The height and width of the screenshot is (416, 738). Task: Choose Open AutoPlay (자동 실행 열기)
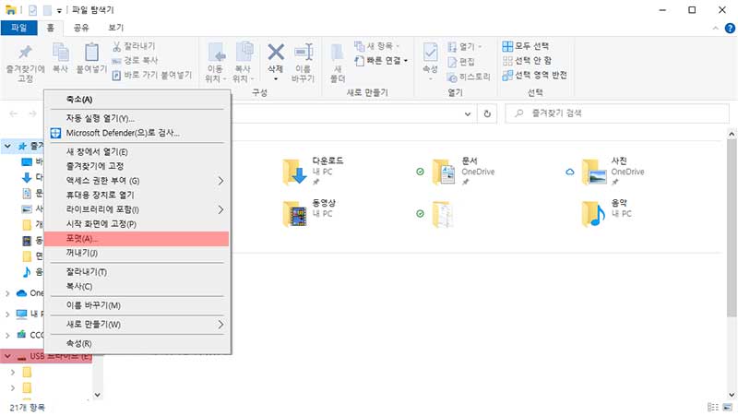coord(137,119)
